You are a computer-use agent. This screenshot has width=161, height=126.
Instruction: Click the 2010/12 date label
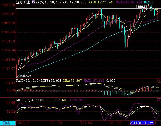(x=23, y=123)
